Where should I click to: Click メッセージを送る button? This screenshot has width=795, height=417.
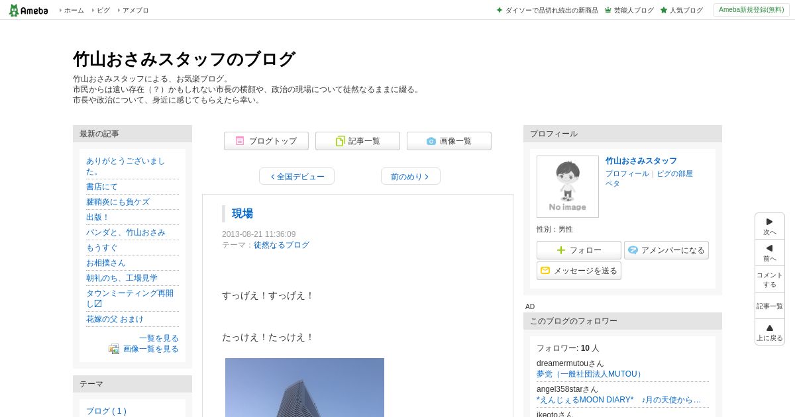coord(579,271)
